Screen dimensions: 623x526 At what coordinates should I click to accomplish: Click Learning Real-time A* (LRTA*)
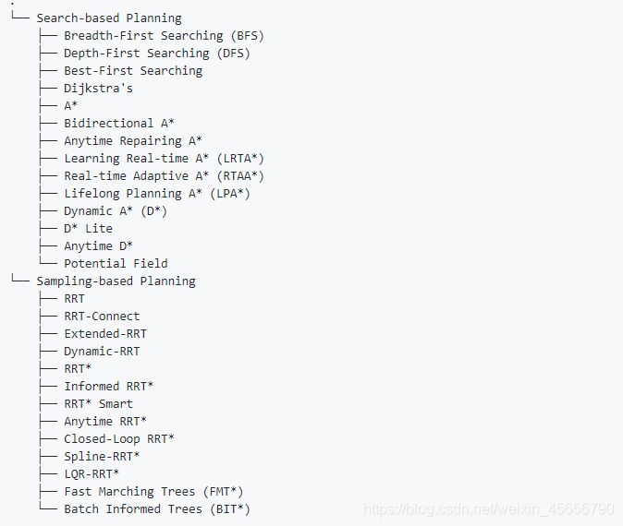coord(164,159)
